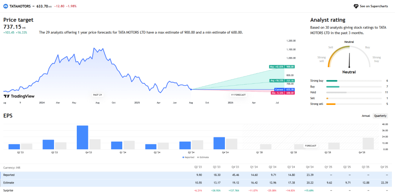The width and height of the screenshot is (395, 194).
Task: Click the -1.98% price change
Action: click(x=71, y=6)
